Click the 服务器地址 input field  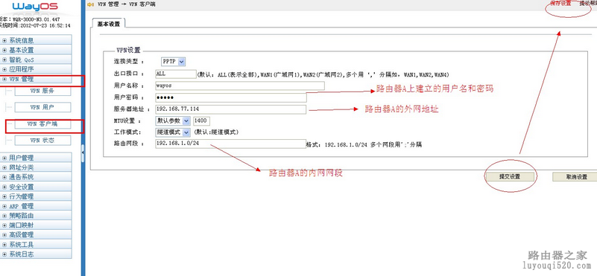[231, 109]
